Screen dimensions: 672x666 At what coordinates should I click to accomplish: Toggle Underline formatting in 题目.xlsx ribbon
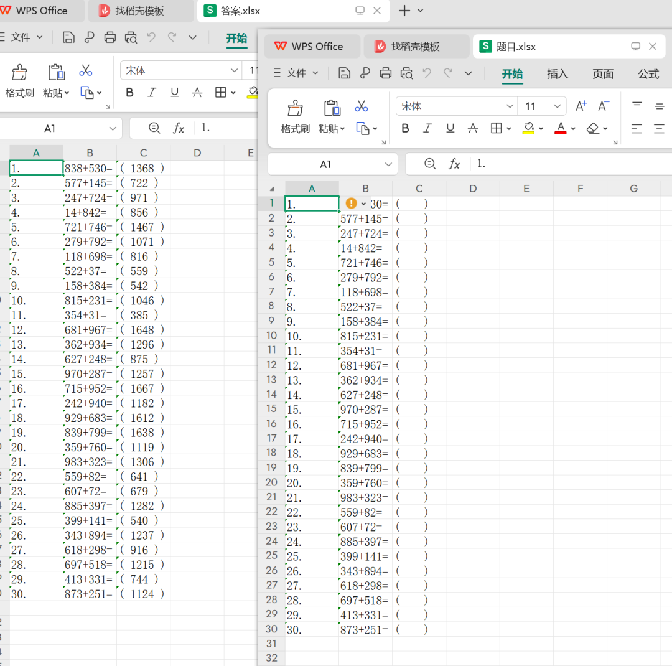point(450,128)
